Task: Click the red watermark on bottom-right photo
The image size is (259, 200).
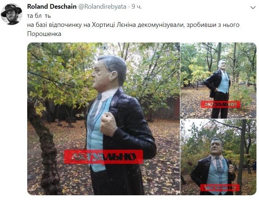Action: click(220, 188)
